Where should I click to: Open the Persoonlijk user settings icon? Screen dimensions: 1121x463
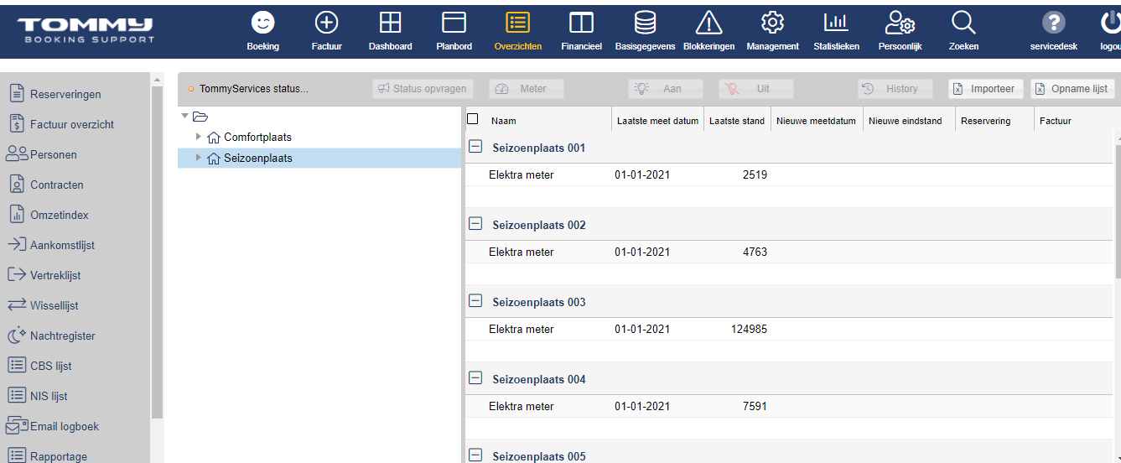pyautogui.click(x=900, y=23)
